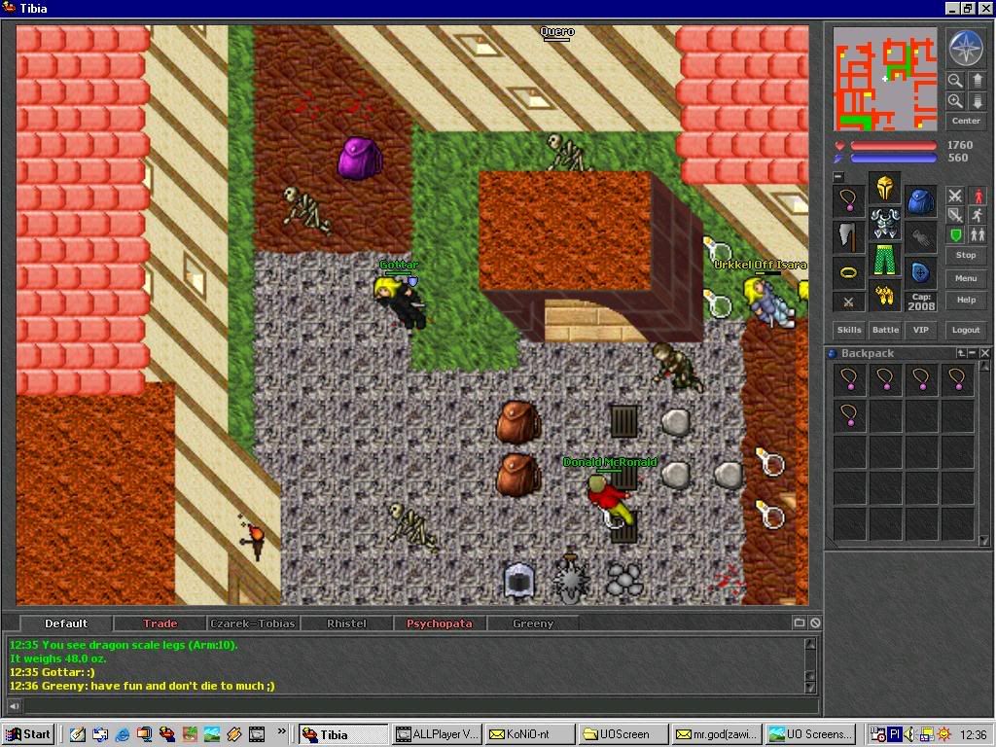This screenshot has width=996, height=747.
Task: Open the Rhistel chat tab
Action: coord(347,623)
